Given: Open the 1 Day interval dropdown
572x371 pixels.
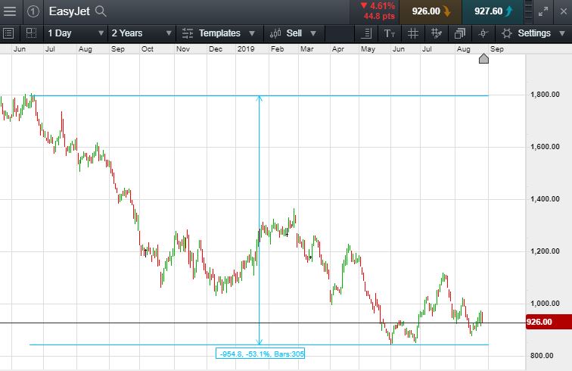Looking at the screenshot, I should click(x=76, y=33).
